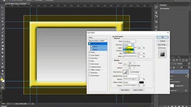The height and width of the screenshot is (107, 191).
Task: Select the Brush tool
Action: [x=2, y=32]
